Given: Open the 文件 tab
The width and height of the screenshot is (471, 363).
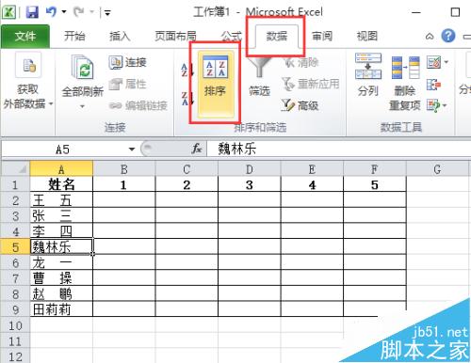Looking at the screenshot, I should coord(25,37).
